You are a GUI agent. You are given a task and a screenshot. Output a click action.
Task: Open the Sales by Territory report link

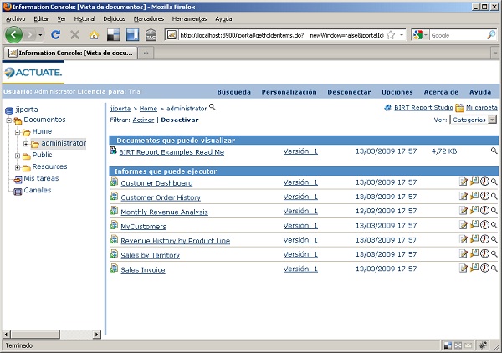tap(150, 255)
